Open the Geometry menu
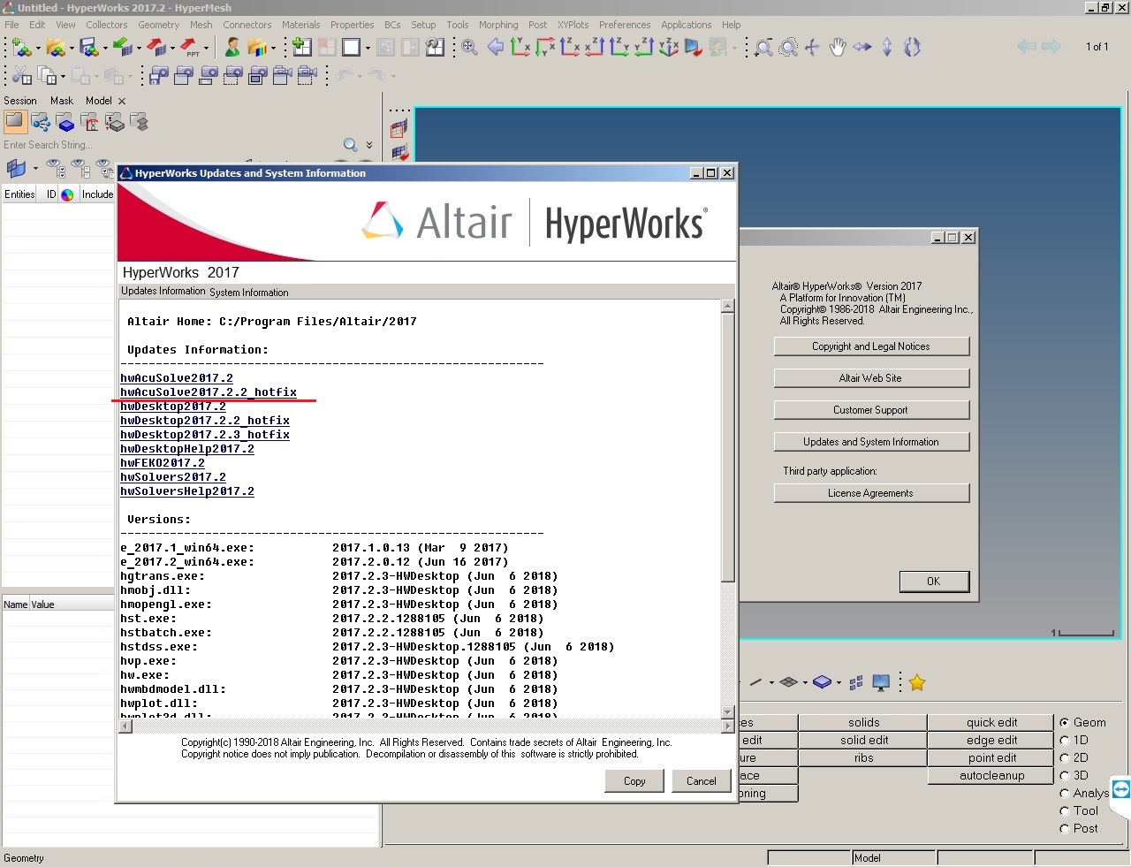The width and height of the screenshot is (1131, 867). click(x=159, y=25)
